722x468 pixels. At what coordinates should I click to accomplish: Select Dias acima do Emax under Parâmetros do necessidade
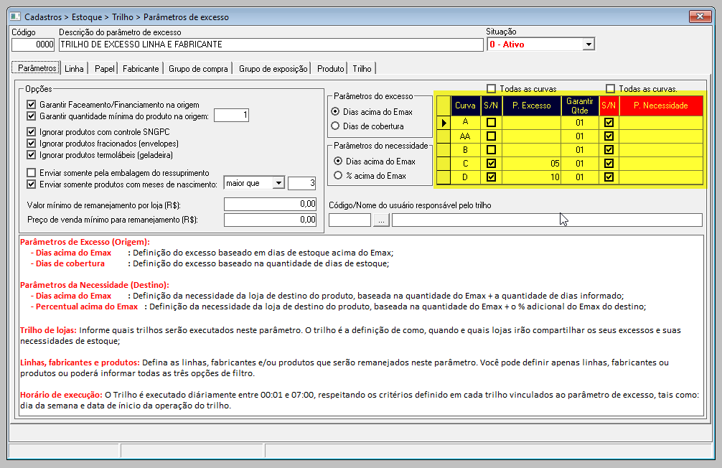coord(338,162)
